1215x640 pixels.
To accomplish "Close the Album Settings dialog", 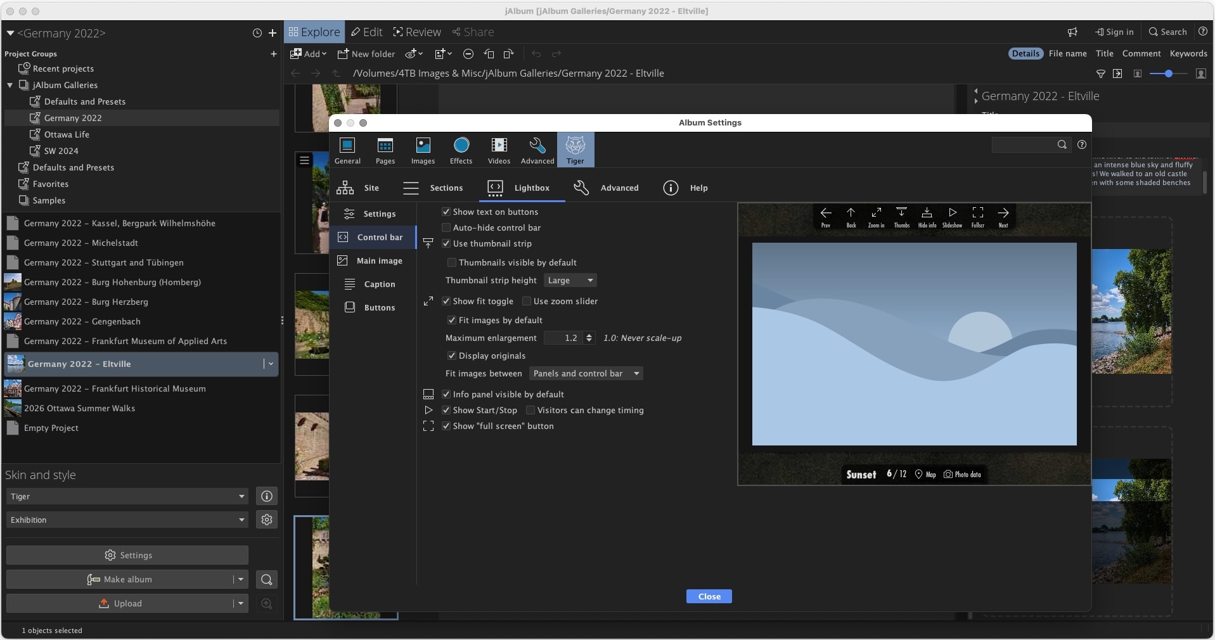I will (709, 596).
